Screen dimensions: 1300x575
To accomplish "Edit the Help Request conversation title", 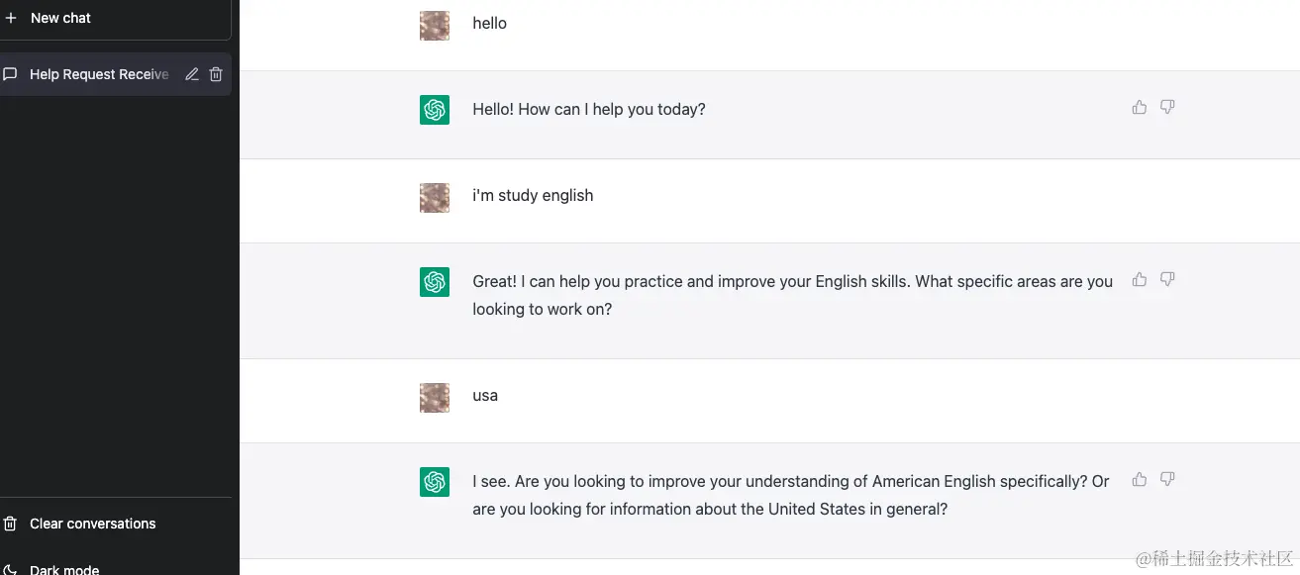I will click(192, 74).
